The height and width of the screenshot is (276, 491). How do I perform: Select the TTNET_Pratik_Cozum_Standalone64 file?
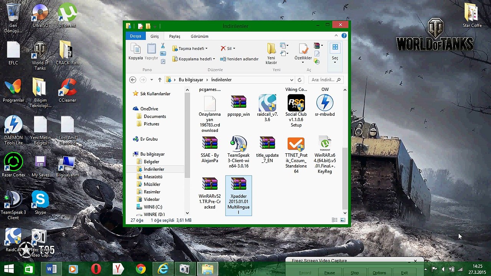pyautogui.click(x=296, y=155)
